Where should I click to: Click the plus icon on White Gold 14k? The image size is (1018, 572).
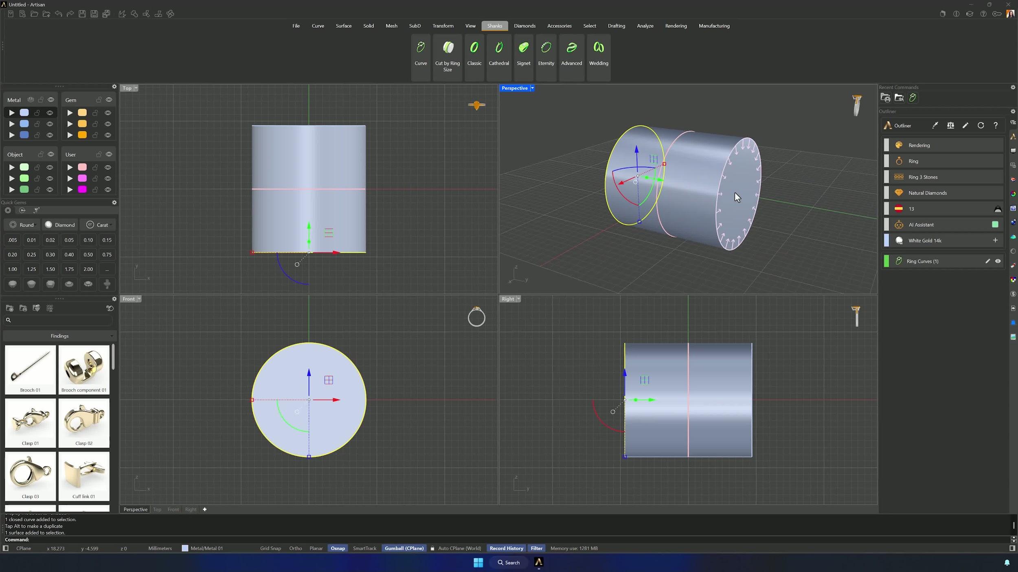point(995,240)
